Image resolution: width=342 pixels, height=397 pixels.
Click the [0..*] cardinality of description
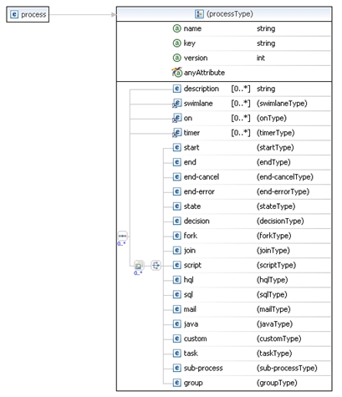[x=241, y=89]
